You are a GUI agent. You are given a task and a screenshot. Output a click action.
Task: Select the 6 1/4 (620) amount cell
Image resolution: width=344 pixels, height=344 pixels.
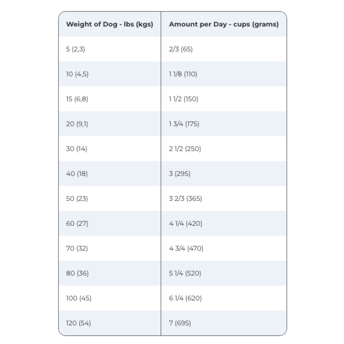[x=185, y=298]
